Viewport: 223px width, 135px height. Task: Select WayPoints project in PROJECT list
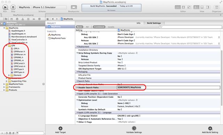pos(60,27)
